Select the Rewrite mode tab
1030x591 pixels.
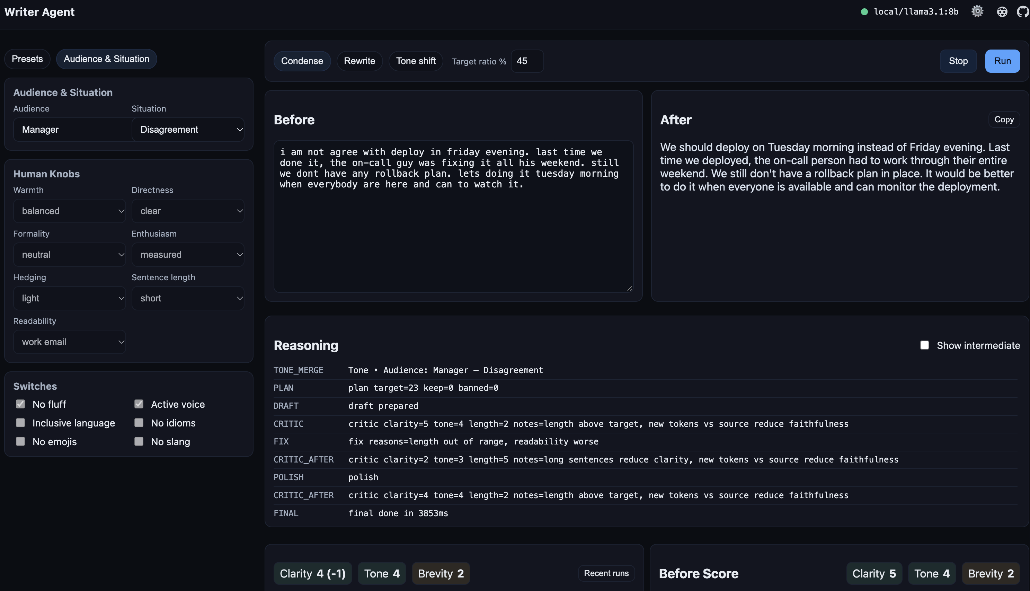tap(359, 61)
